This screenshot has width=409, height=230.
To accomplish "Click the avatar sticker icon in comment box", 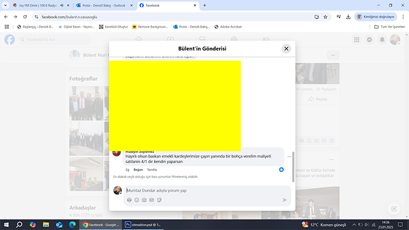I will (x=129, y=200).
